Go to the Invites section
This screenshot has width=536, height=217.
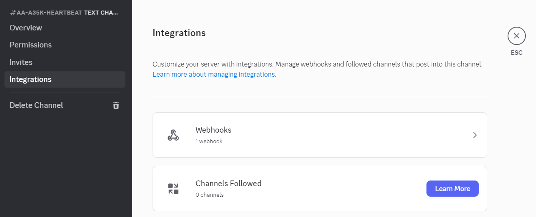point(21,62)
